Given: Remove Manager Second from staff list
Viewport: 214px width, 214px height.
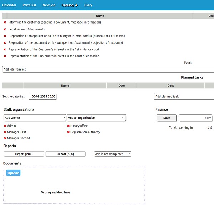Looking at the screenshot, I should [x=5, y=138].
